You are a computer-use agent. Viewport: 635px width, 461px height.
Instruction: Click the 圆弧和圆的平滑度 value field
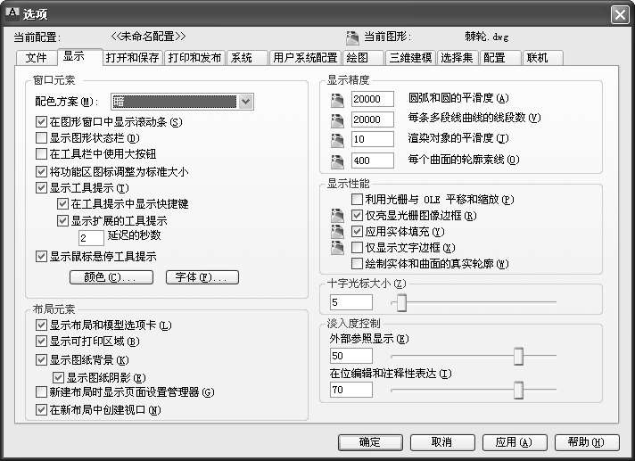[372, 99]
